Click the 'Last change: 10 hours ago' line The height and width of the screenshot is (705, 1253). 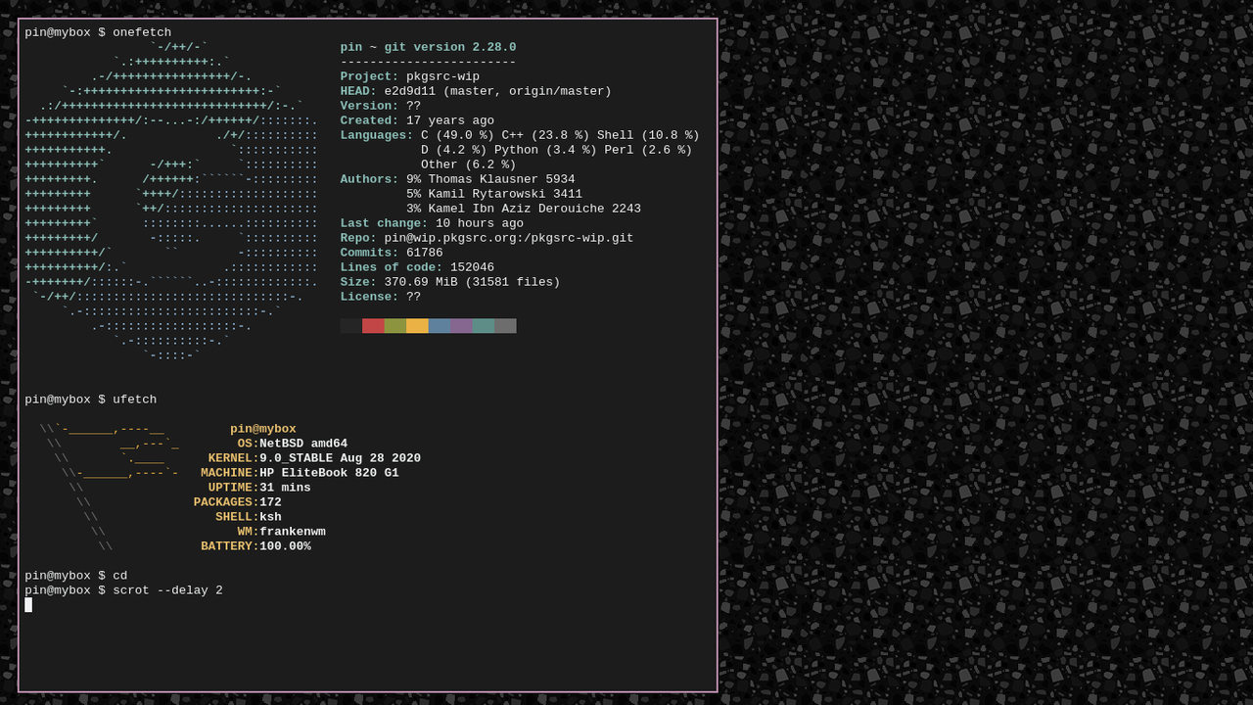pos(432,223)
